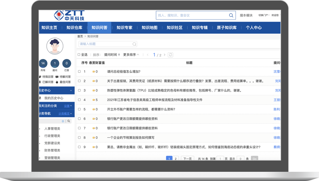Tick the 全选 select-all checkbox
Image resolution: width=319 pixels, height=181 pixels.
point(79,55)
